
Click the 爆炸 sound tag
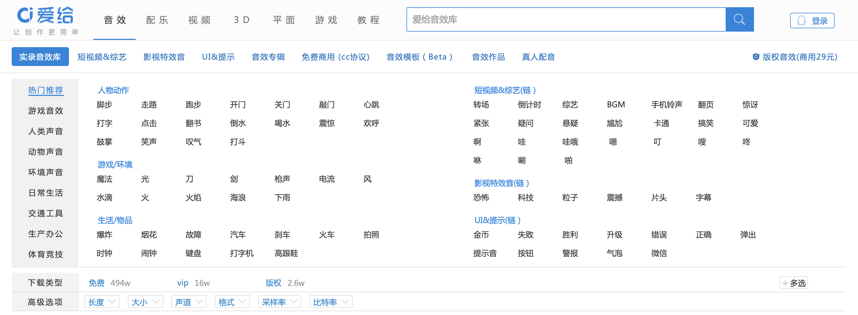104,235
